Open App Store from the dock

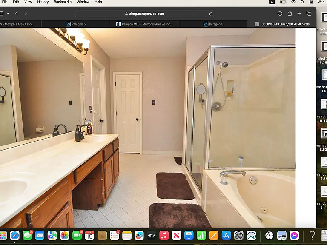point(226,236)
